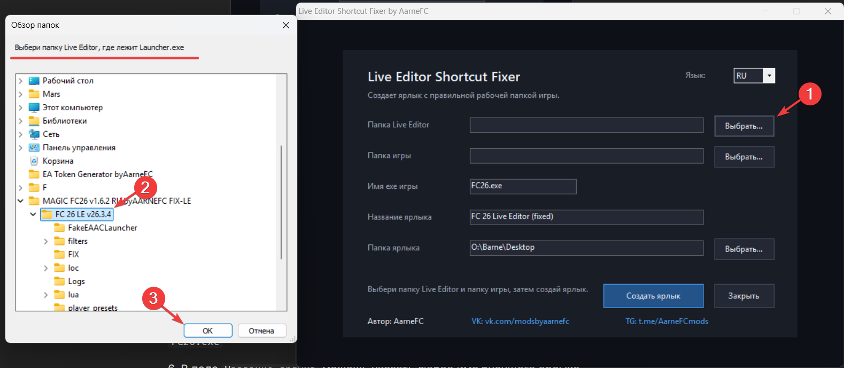
Task: Click the Панель управления control panel icon
Action: click(34, 148)
